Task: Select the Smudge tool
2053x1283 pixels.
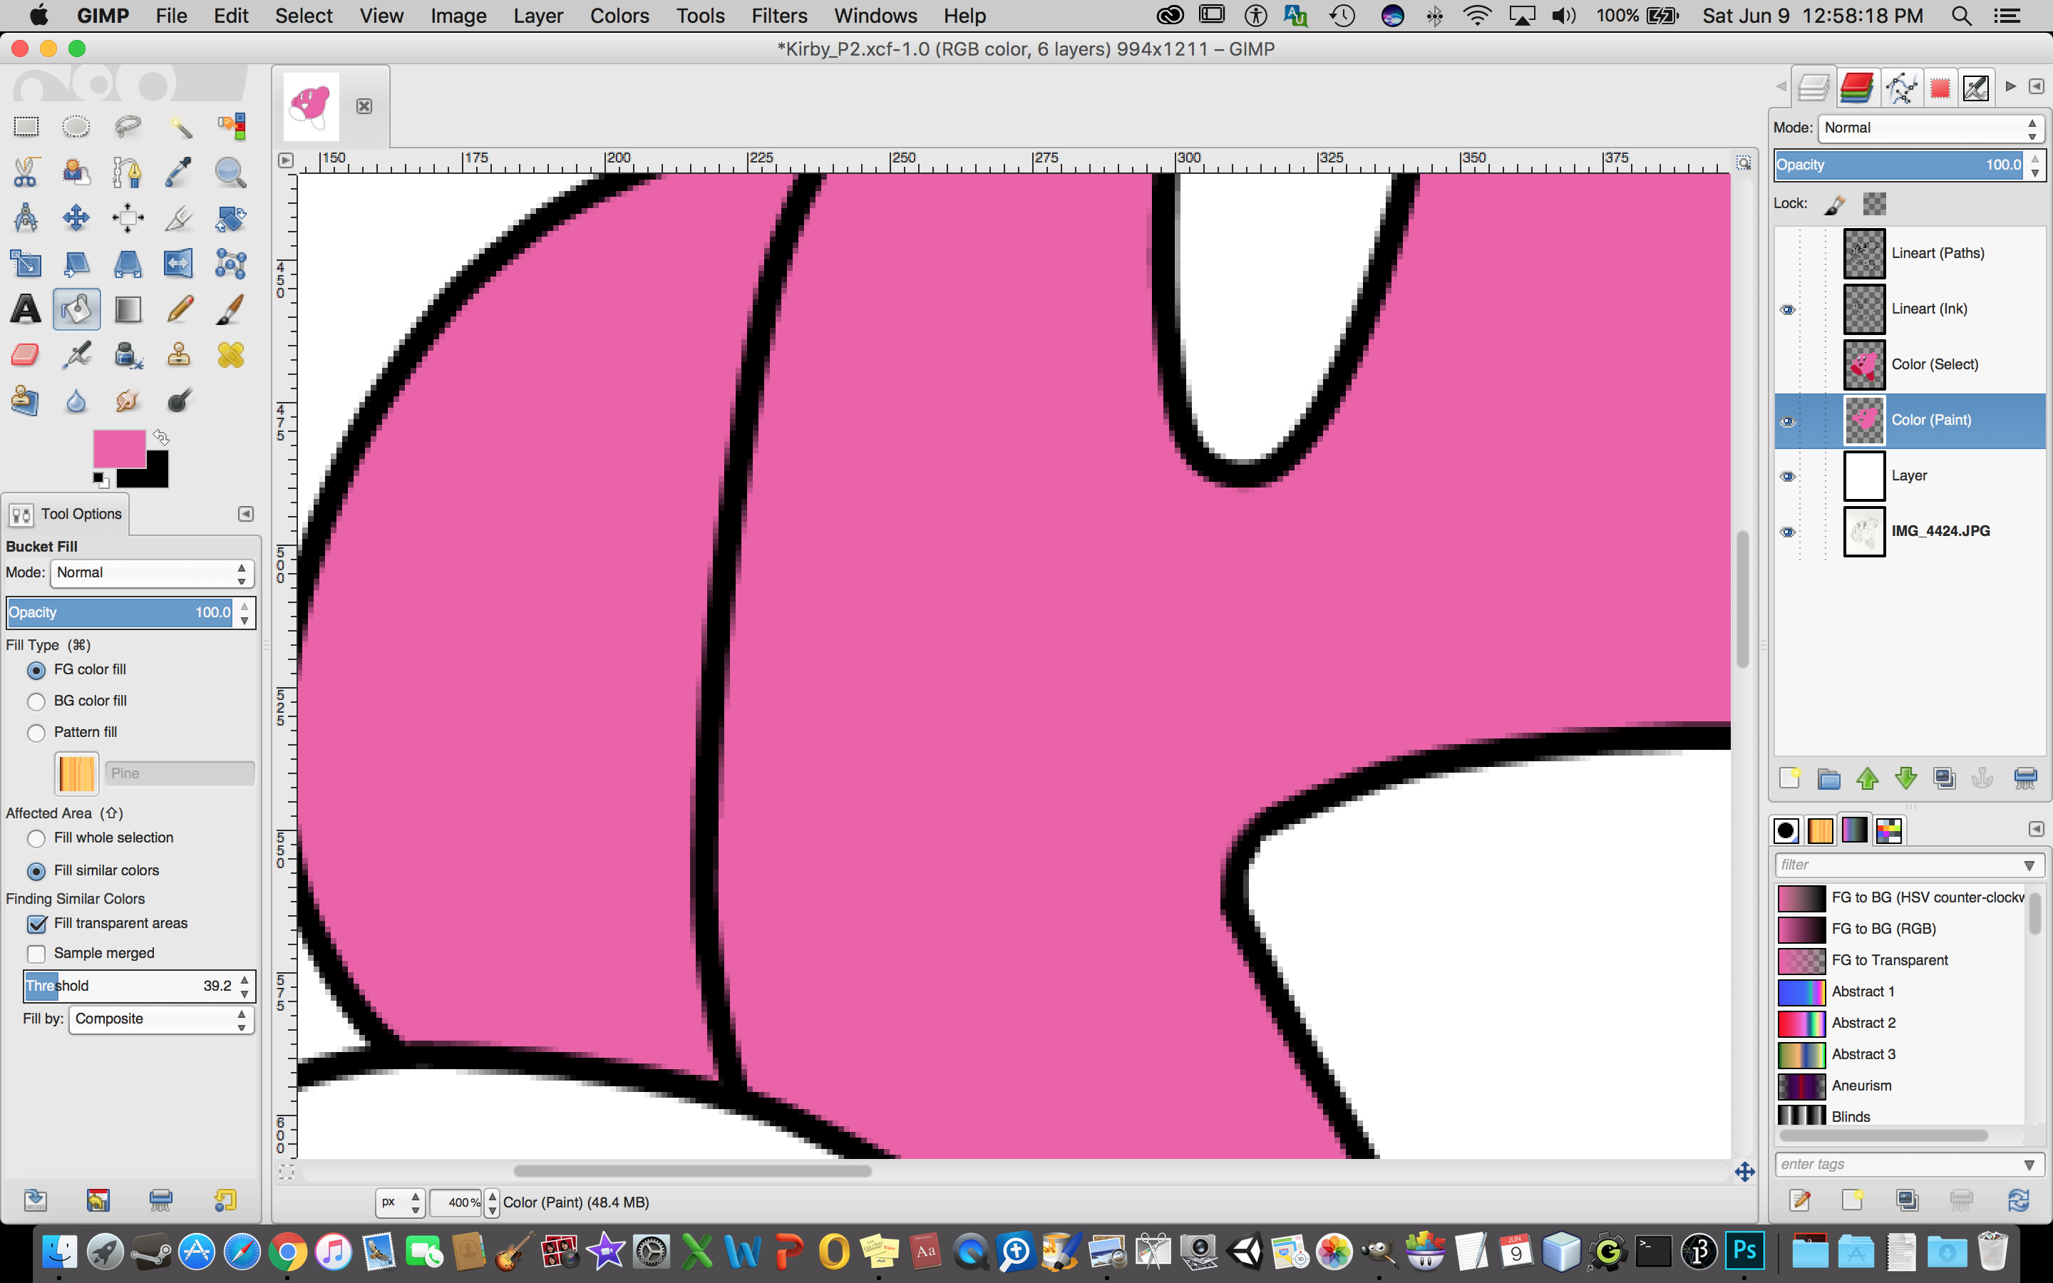Action: pyautogui.click(x=128, y=401)
